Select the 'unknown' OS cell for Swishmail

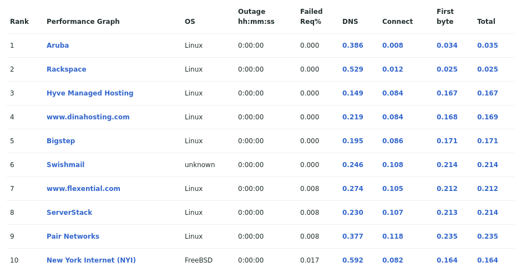(200, 165)
